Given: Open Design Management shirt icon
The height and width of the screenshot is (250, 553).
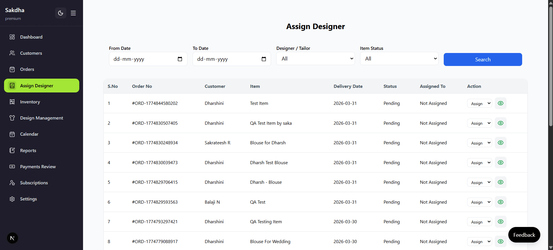Looking at the screenshot, I should tap(12, 118).
